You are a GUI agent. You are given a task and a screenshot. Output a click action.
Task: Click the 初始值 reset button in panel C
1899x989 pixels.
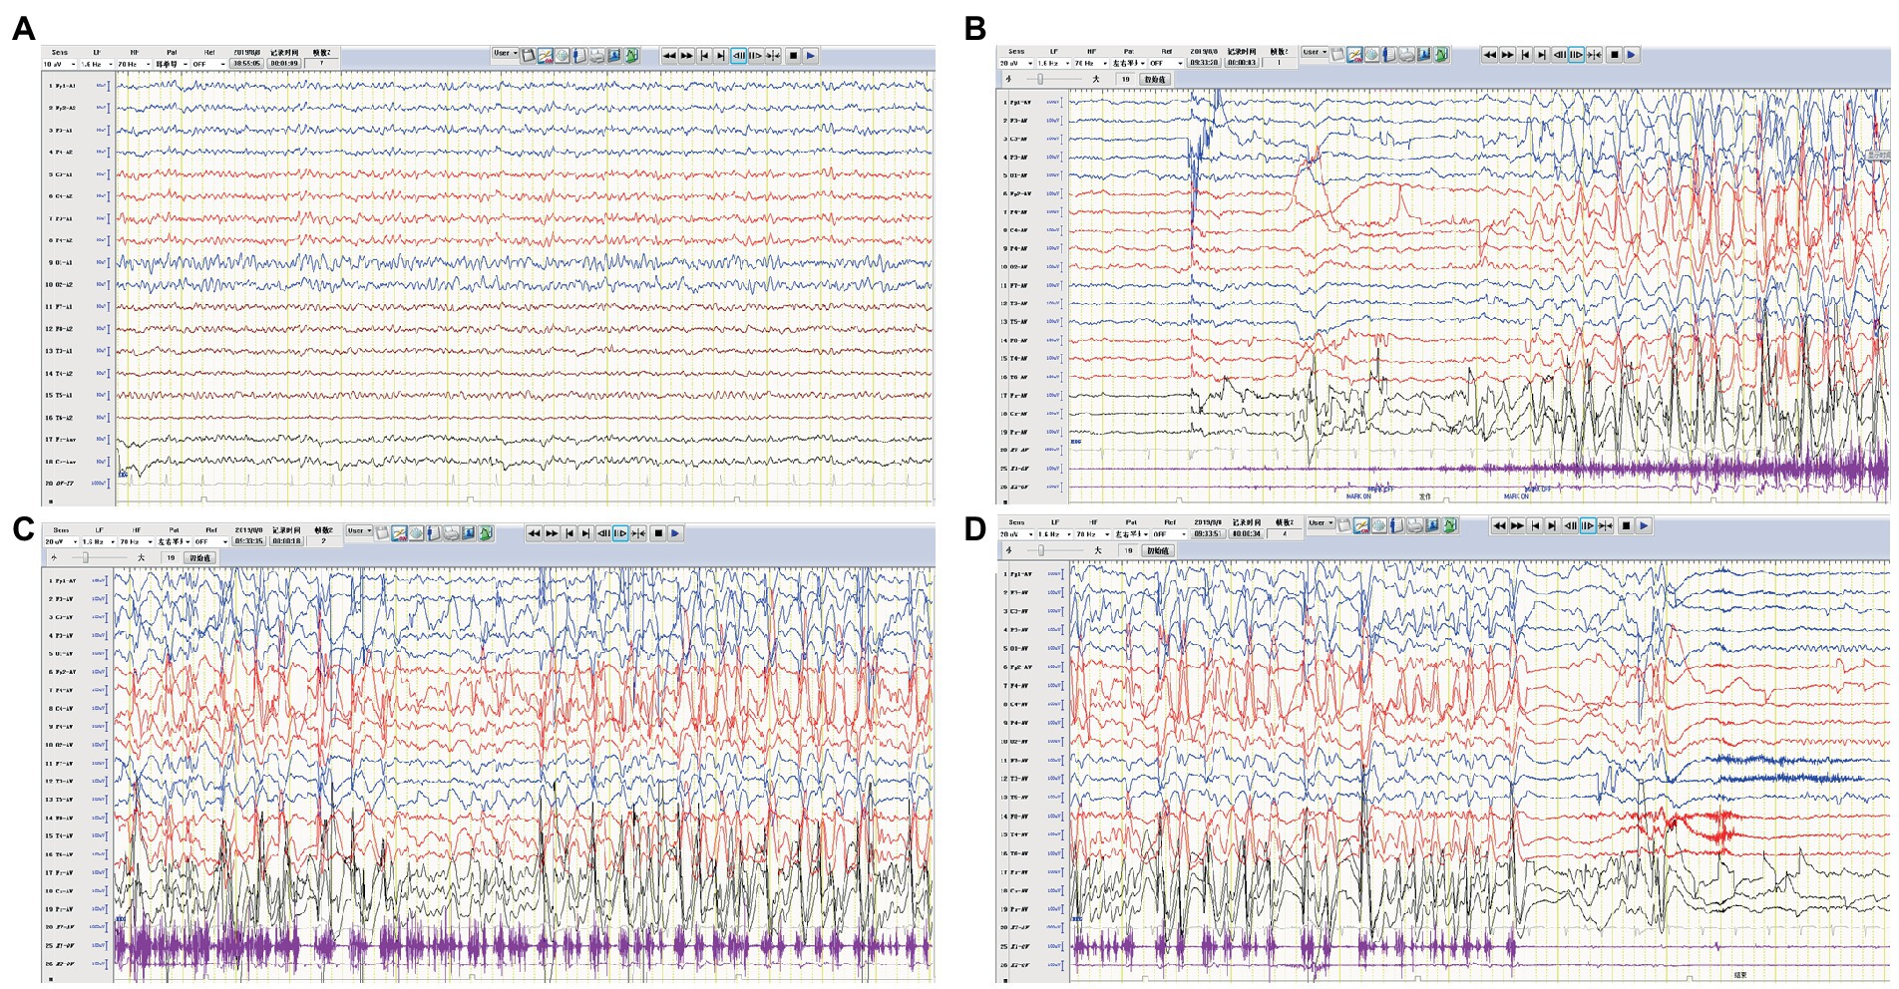click(199, 558)
